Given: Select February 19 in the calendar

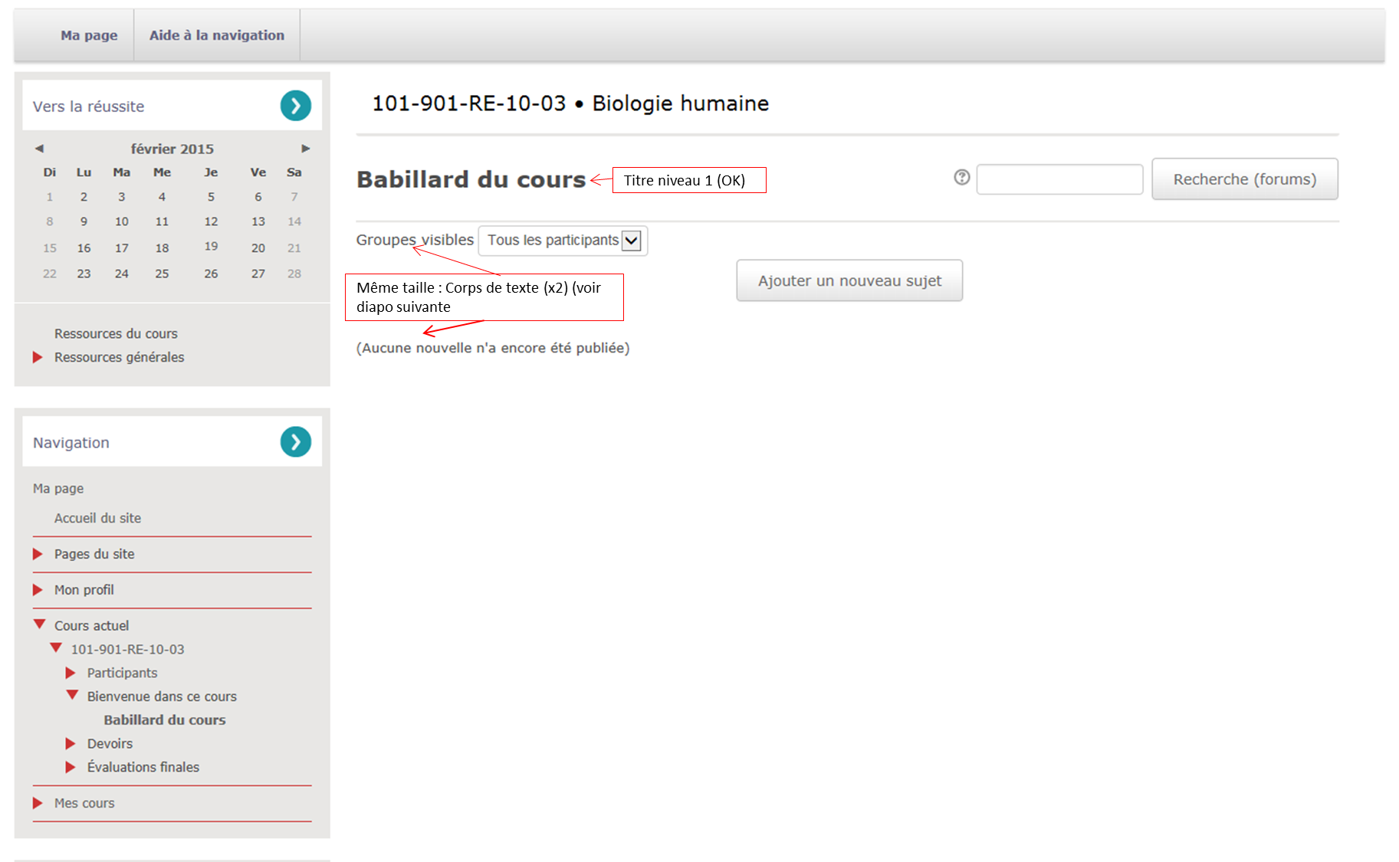Looking at the screenshot, I should point(211,246).
